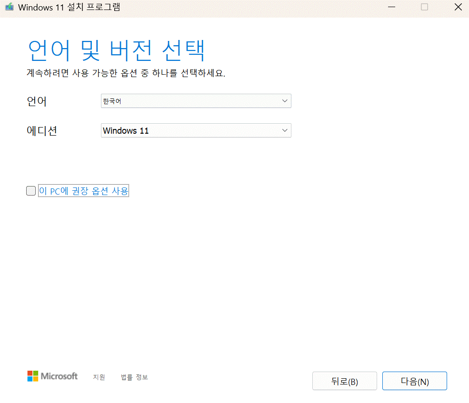Open the 지원 link
Viewport: 469px width, 403px height.
[x=99, y=377]
